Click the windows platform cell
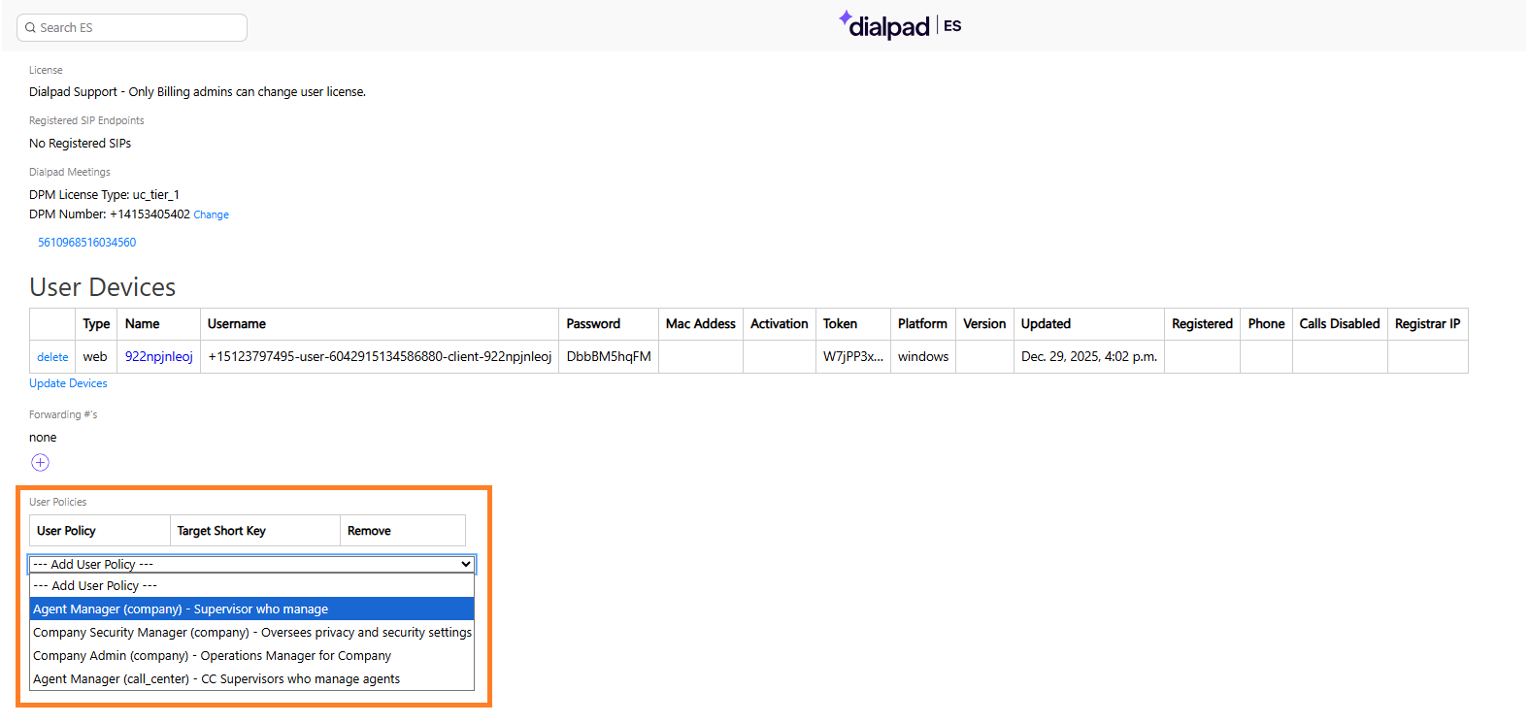 tap(923, 357)
